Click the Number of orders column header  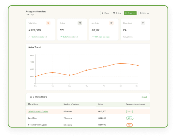[71, 104]
